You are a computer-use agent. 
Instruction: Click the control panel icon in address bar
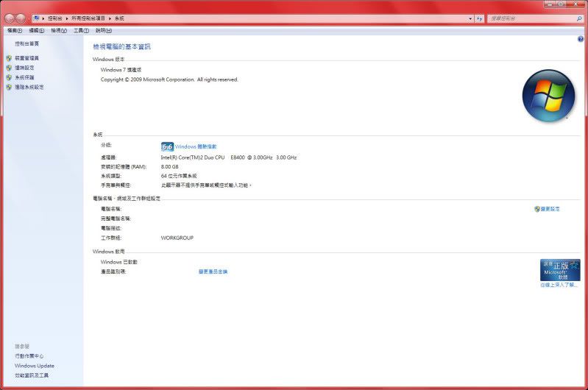point(37,18)
